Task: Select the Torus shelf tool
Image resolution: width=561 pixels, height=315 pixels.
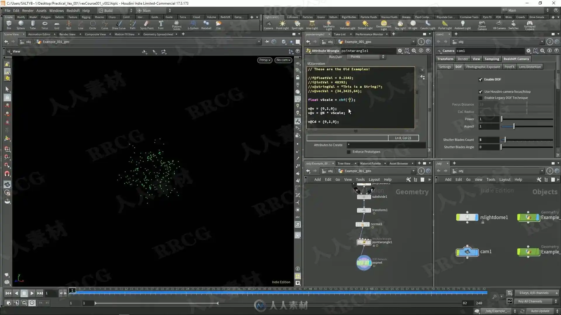Action: [x=45, y=25]
